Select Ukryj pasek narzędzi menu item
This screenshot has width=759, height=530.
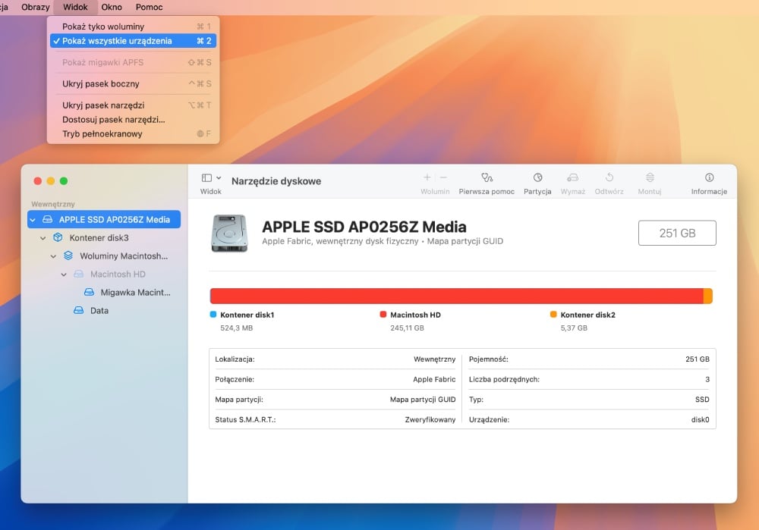click(x=133, y=105)
